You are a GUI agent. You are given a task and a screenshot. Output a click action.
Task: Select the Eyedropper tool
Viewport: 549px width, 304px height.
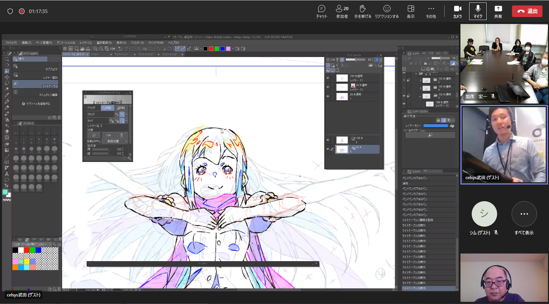(7, 95)
